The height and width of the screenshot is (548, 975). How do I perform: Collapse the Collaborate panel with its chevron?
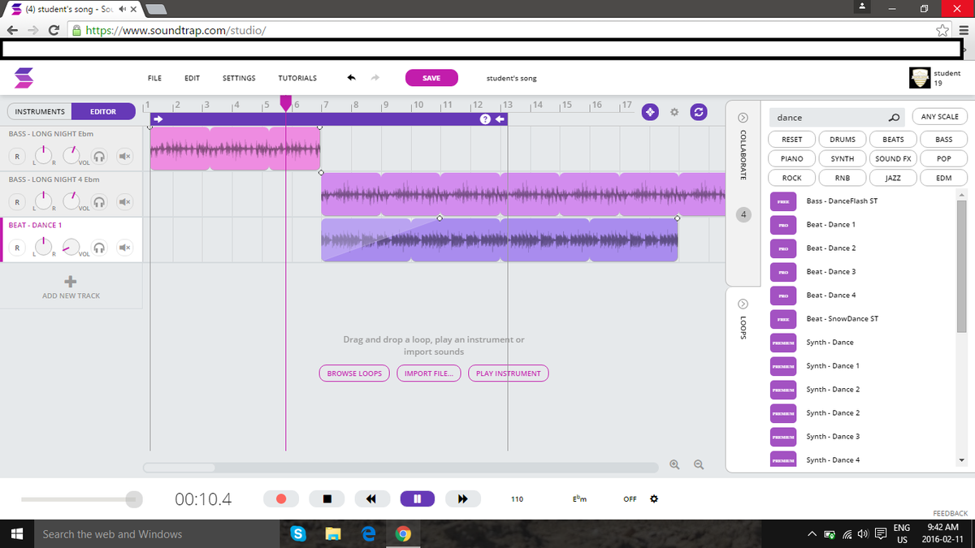tap(743, 117)
